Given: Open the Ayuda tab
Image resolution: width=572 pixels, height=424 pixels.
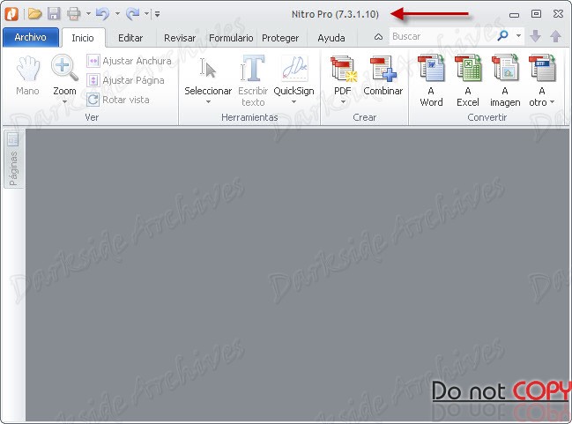Looking at the screenshot, I should [331, 38].
